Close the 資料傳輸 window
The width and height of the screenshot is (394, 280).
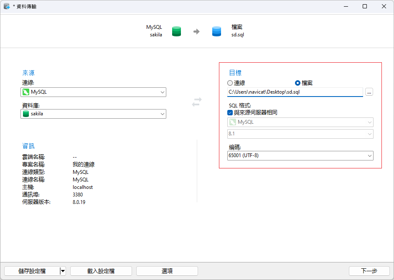pos(384,6)
